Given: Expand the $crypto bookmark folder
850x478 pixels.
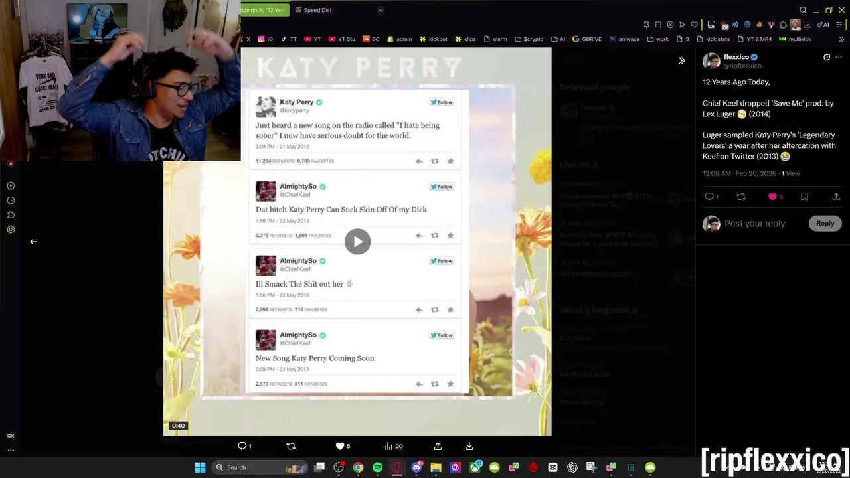Looking at the screenshot, I should (529, 39).
